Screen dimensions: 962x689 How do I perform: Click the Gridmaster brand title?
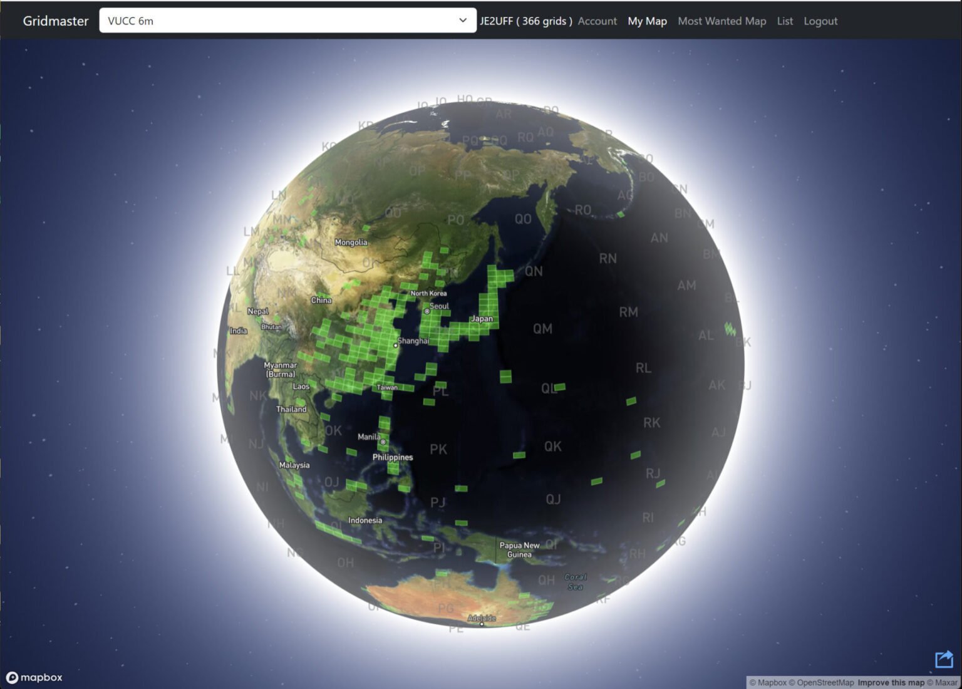tap(56, 21)
